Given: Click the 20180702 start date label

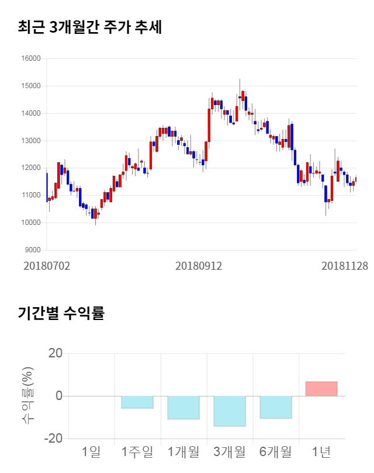Looking at the screenshot, I should pos(47,266).
